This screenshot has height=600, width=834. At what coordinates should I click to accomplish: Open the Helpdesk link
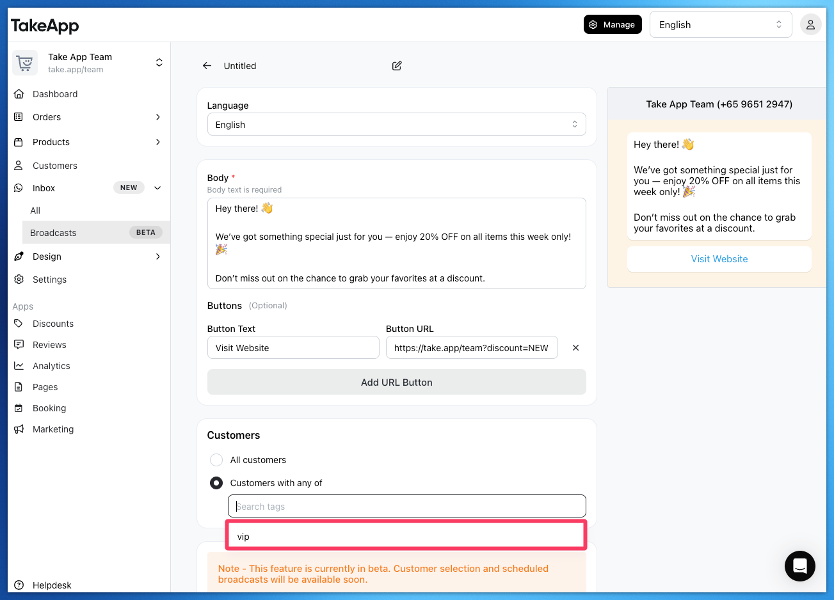52,585
